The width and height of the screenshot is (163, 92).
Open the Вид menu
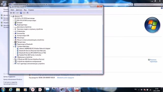point(25,10)
